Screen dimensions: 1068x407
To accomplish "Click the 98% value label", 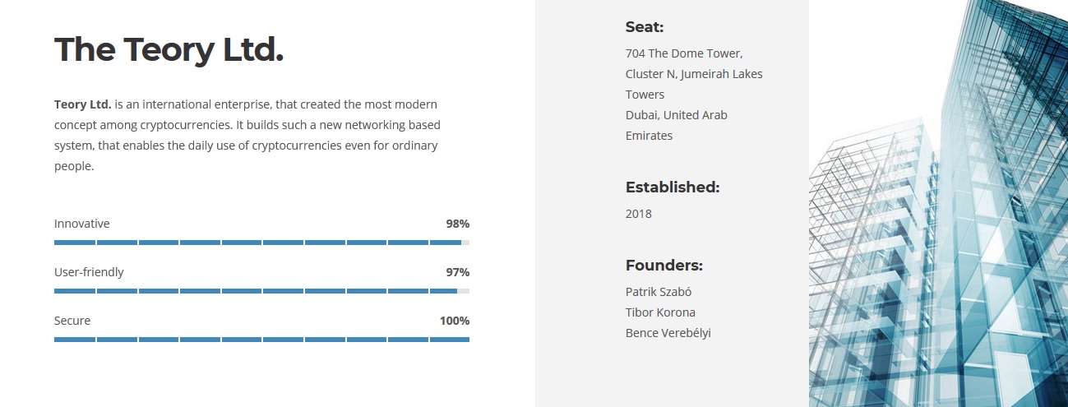I will click(458, 224).
